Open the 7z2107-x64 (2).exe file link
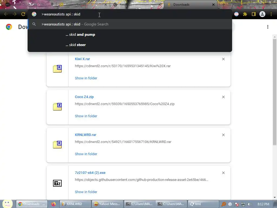Image resolution: width=277 pixels, height=208 pixels. pos(90,173)
